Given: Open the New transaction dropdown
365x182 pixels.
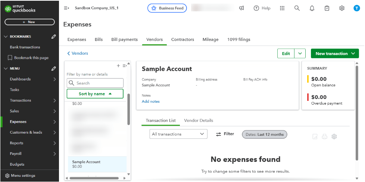Looking at the screenshot, I should 335,53.
